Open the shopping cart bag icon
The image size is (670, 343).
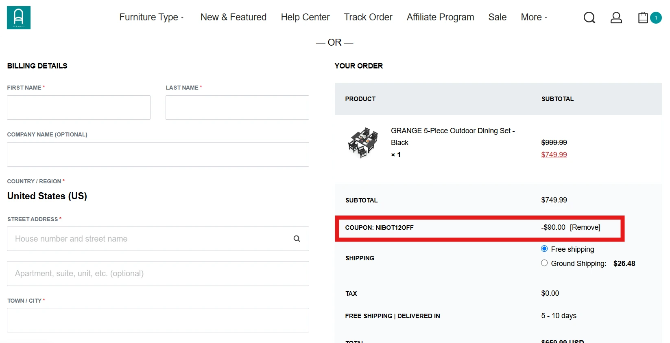[643, 18]
